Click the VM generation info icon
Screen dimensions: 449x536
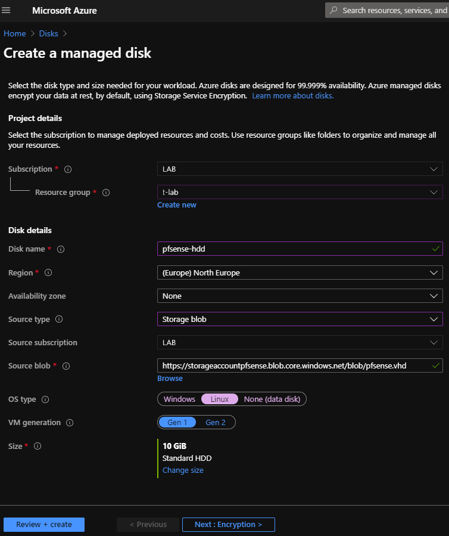(70, 423)
